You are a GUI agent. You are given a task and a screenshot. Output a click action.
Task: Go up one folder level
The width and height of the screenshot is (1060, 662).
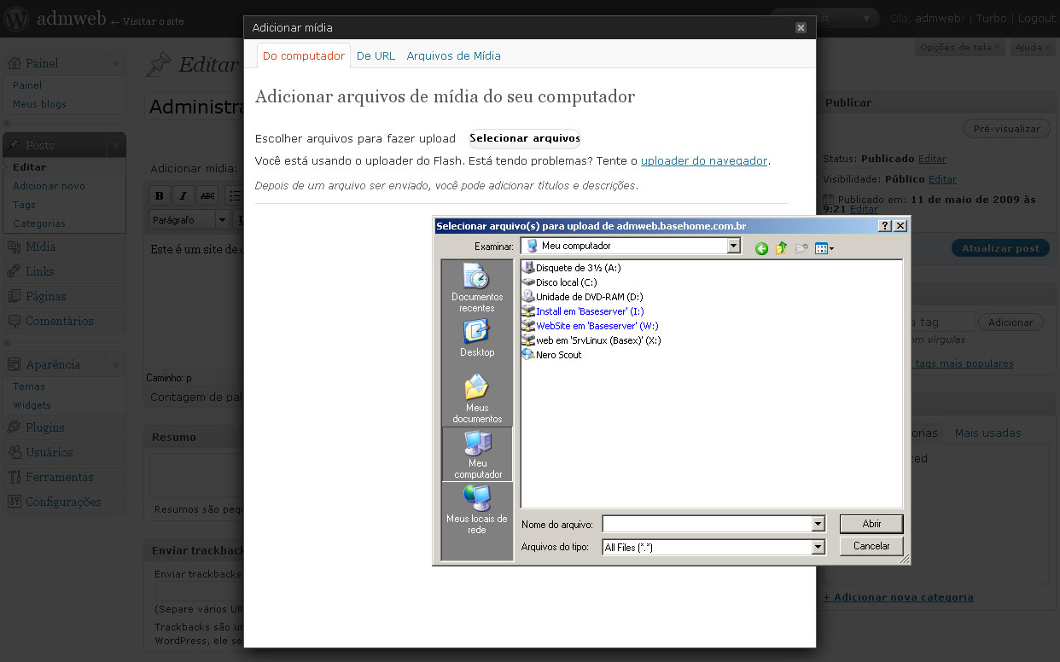(781, 248)
